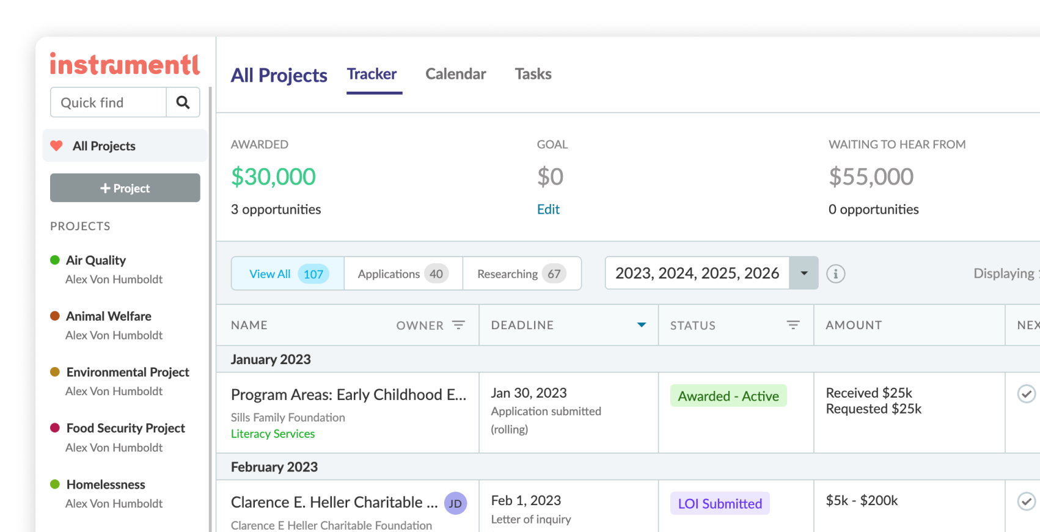This screenshot has height=532, width=1040.
Task: Switch to the Calendar tab
Action: tap(455, 74)
